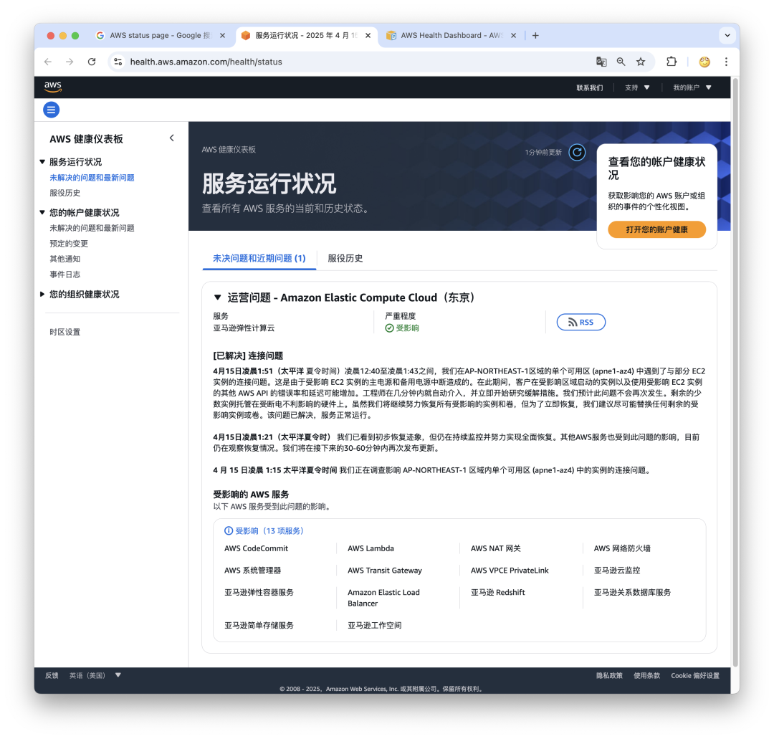Open the 支持 dropdown in header
The image size is (774, 739).
coord(637,87)
